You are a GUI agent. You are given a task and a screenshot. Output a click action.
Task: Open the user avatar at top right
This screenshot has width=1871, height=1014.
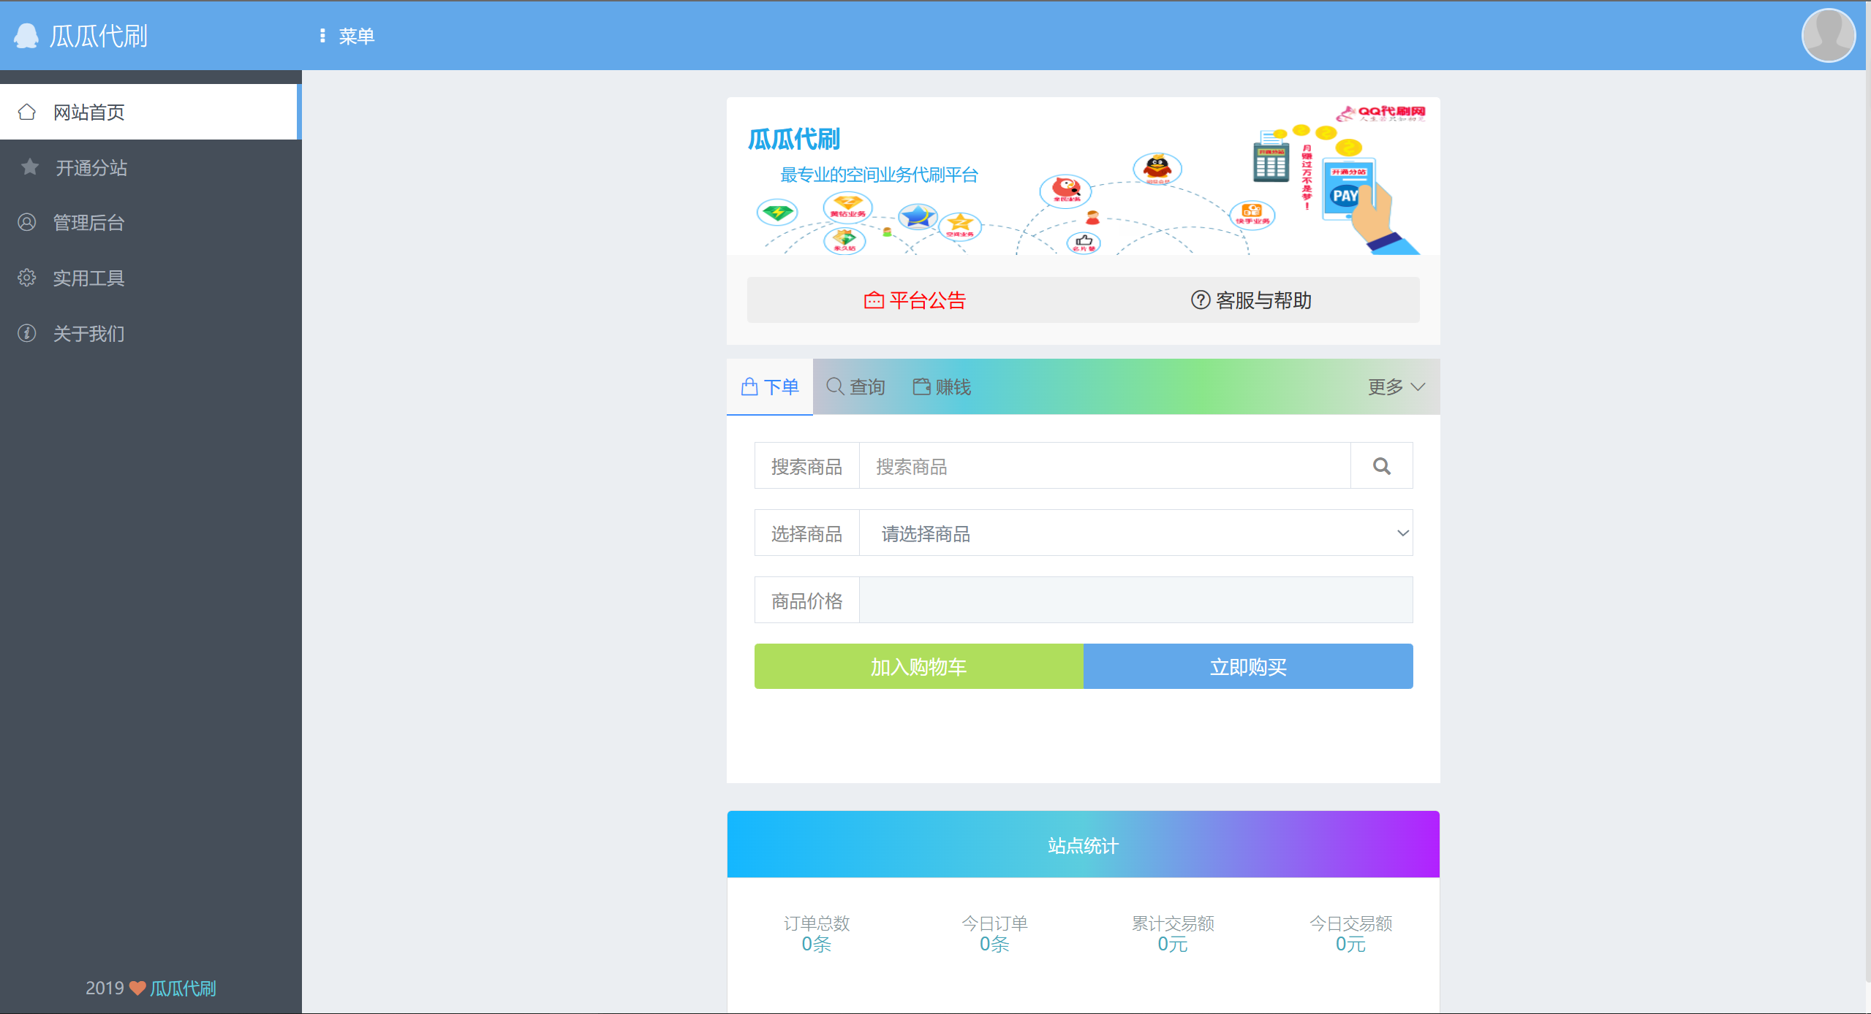pyautogui.click(x=1828, y=35)
